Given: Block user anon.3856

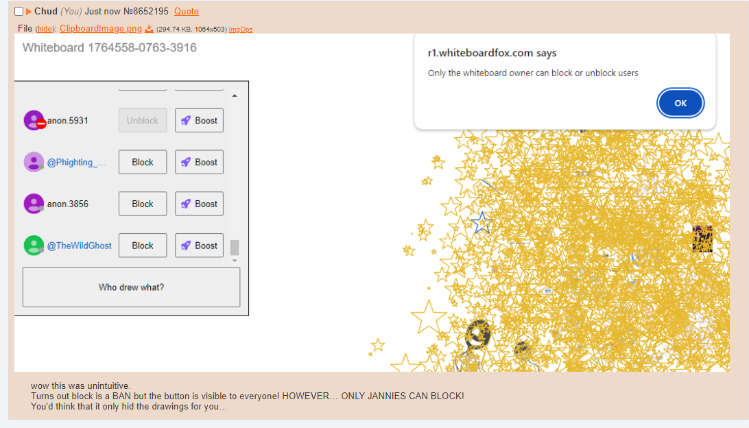Looking at the screenshot, I should 143,204.
